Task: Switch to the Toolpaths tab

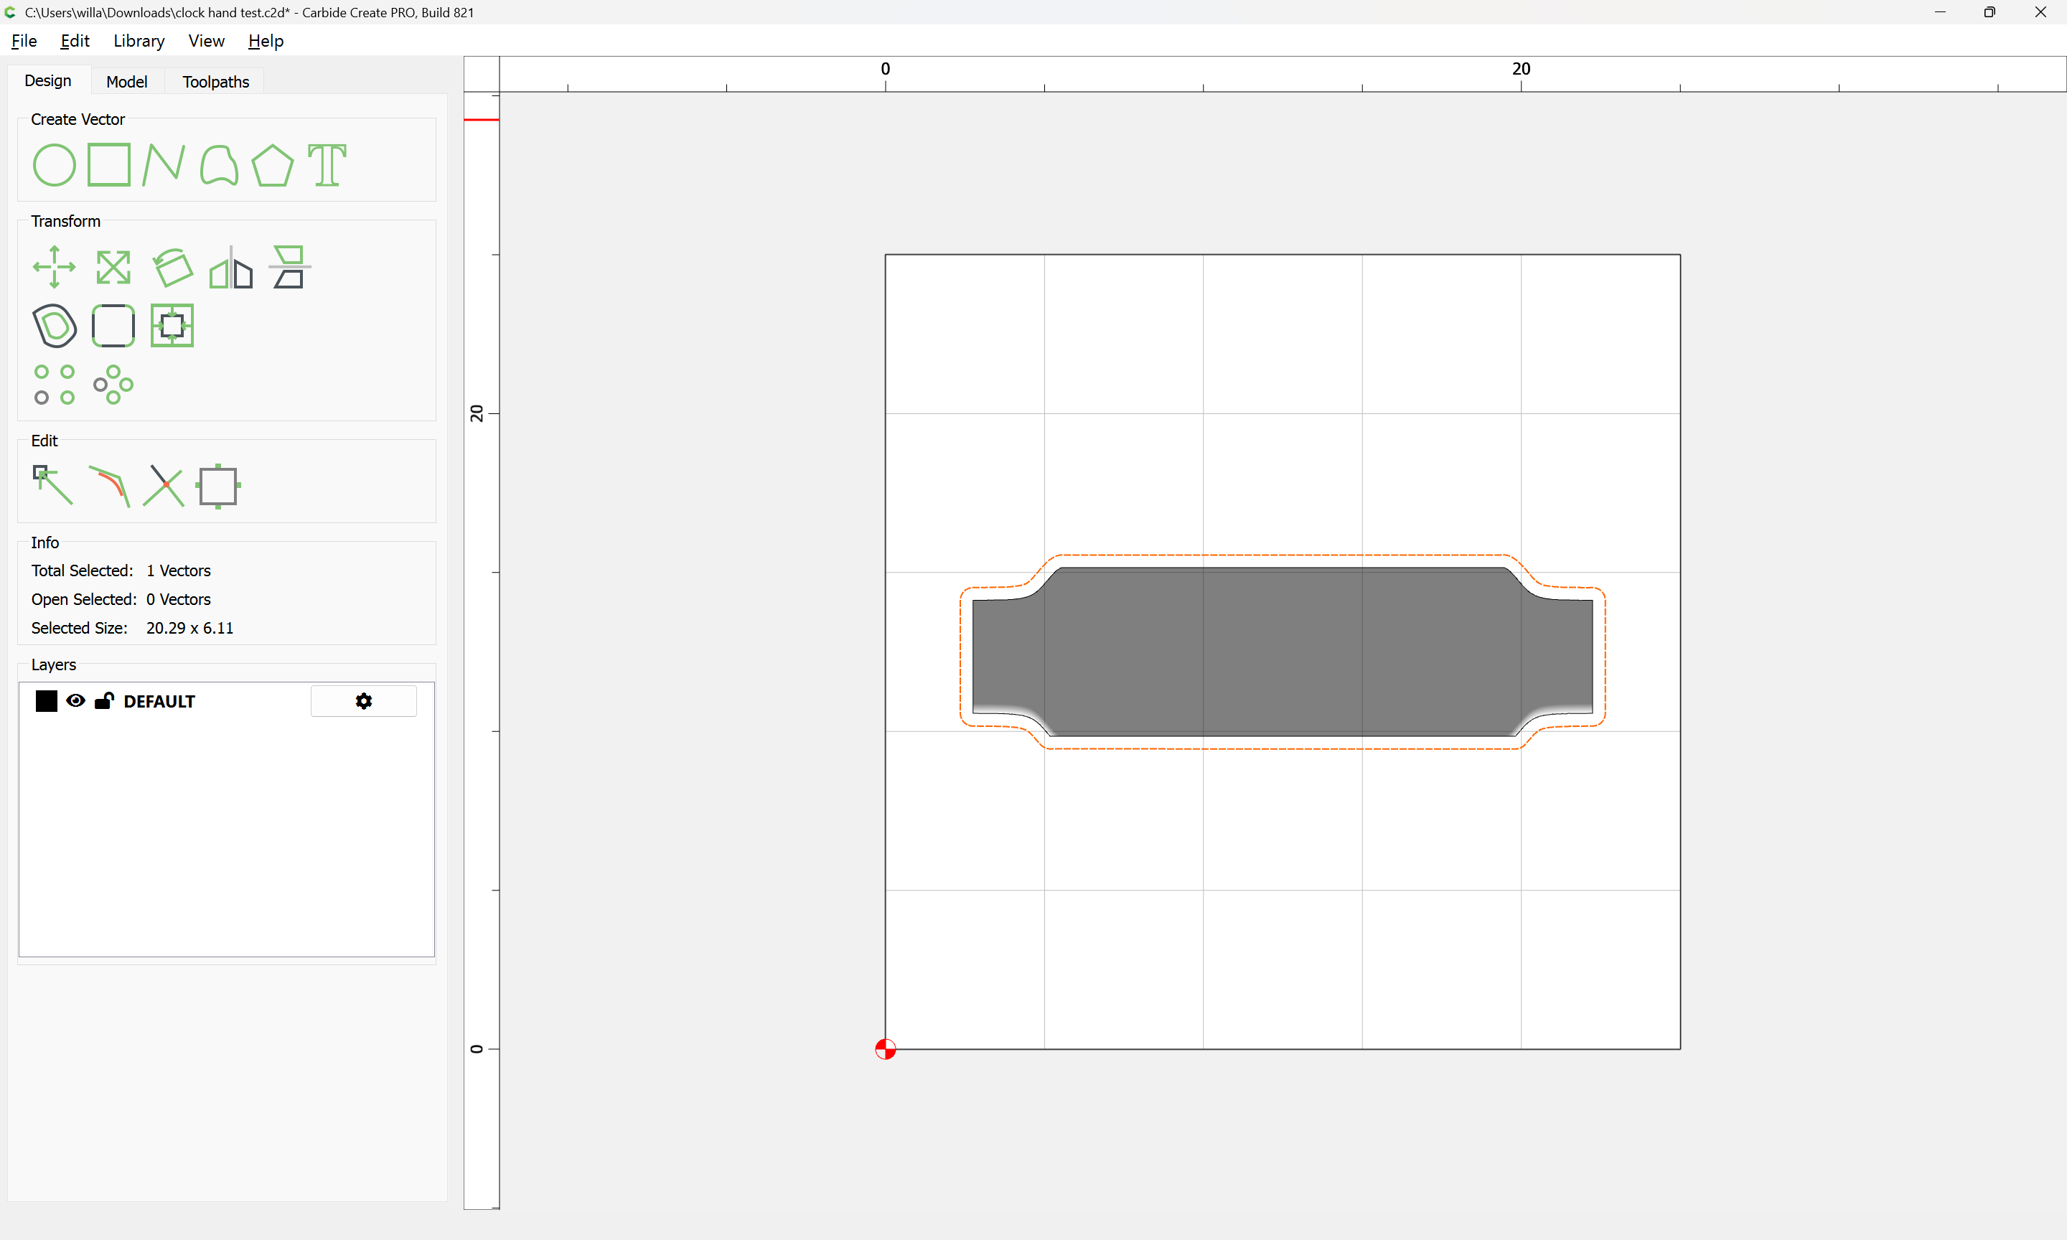Action: pyautogui.click(x=215, y=82)
